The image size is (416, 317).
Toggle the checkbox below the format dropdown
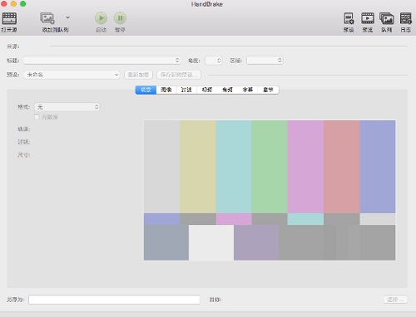click(x=37, y=117)
